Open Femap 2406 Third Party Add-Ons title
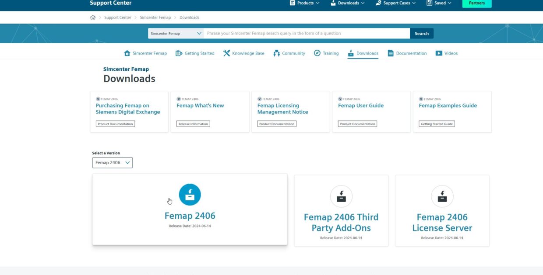Viewport: 543px width, 275px height. (x=341, y=223)
